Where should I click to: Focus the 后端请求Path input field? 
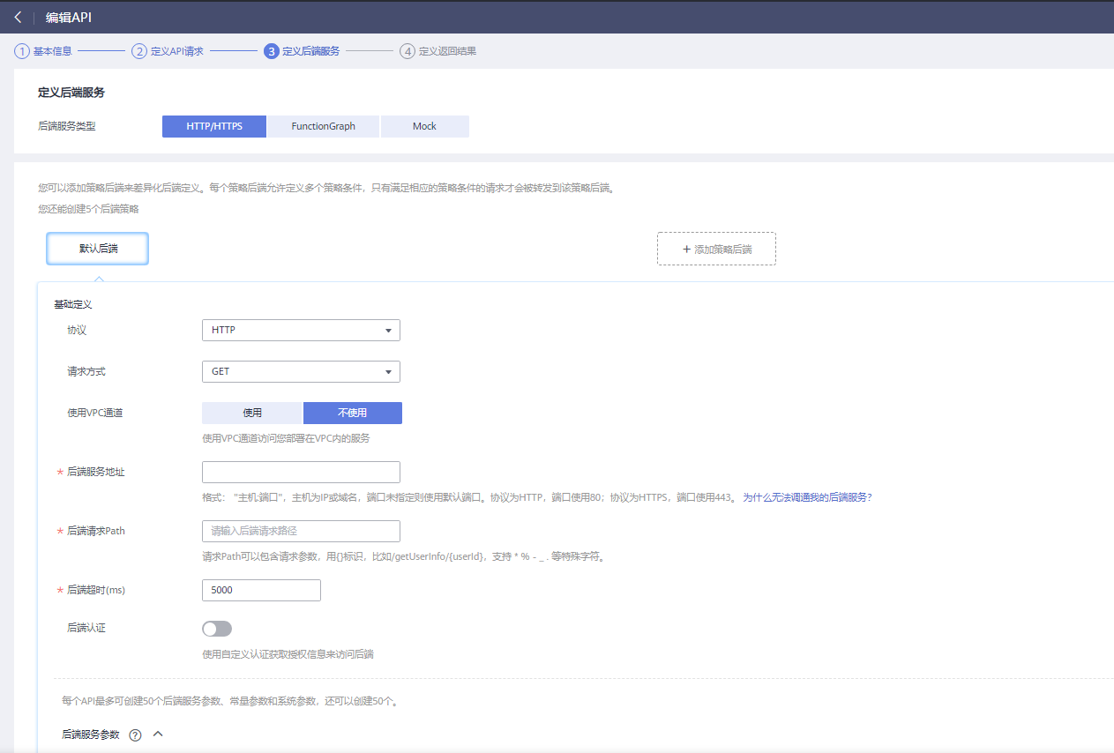point(301,531)
